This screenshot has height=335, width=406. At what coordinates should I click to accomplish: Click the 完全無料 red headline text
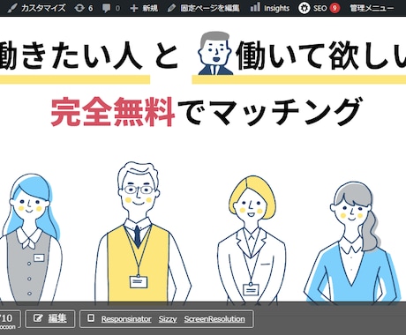[x=113, y=112]
